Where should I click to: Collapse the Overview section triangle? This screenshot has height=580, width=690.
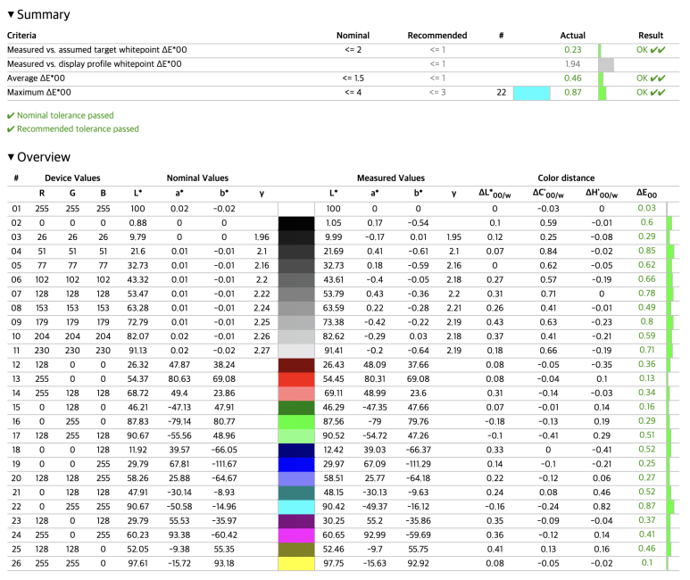coord(11,157)
